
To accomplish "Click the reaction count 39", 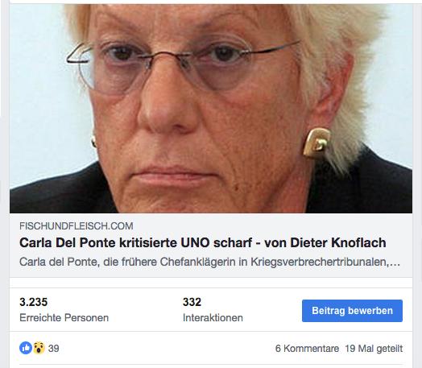I will (54, 349).
